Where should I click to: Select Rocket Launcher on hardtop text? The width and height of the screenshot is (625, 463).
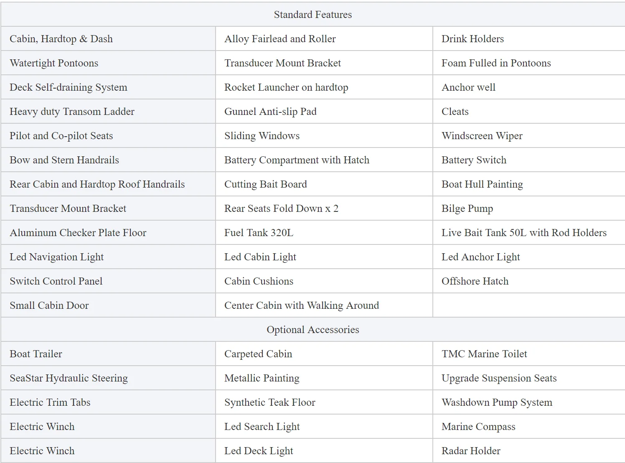[x=286, y=87]
